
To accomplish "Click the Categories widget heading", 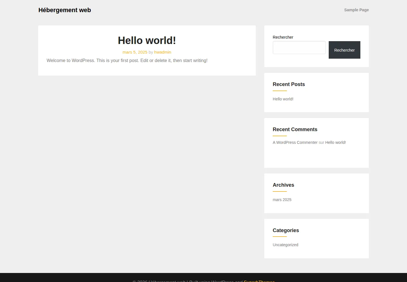I will pyautogui.click(x=286, y=230).
